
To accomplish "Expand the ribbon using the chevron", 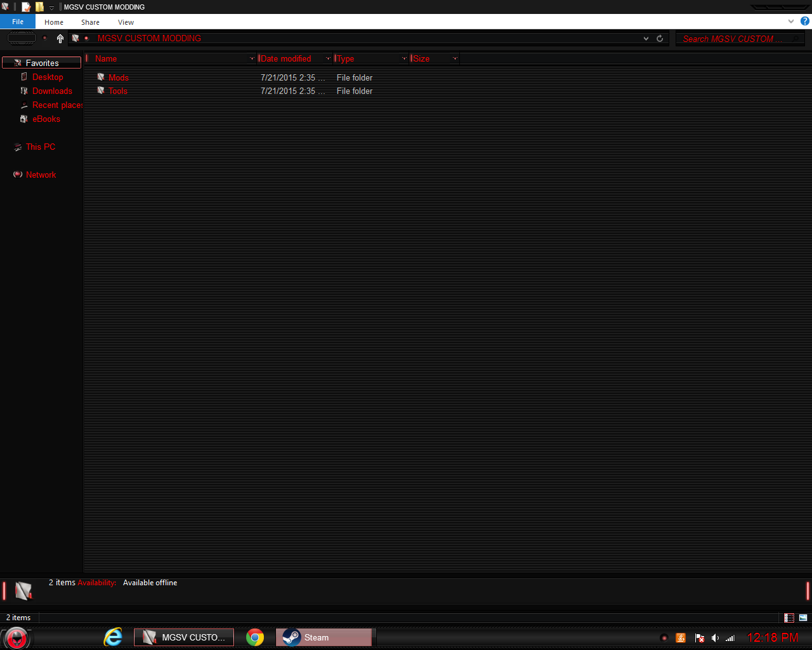I will [791, 21].
